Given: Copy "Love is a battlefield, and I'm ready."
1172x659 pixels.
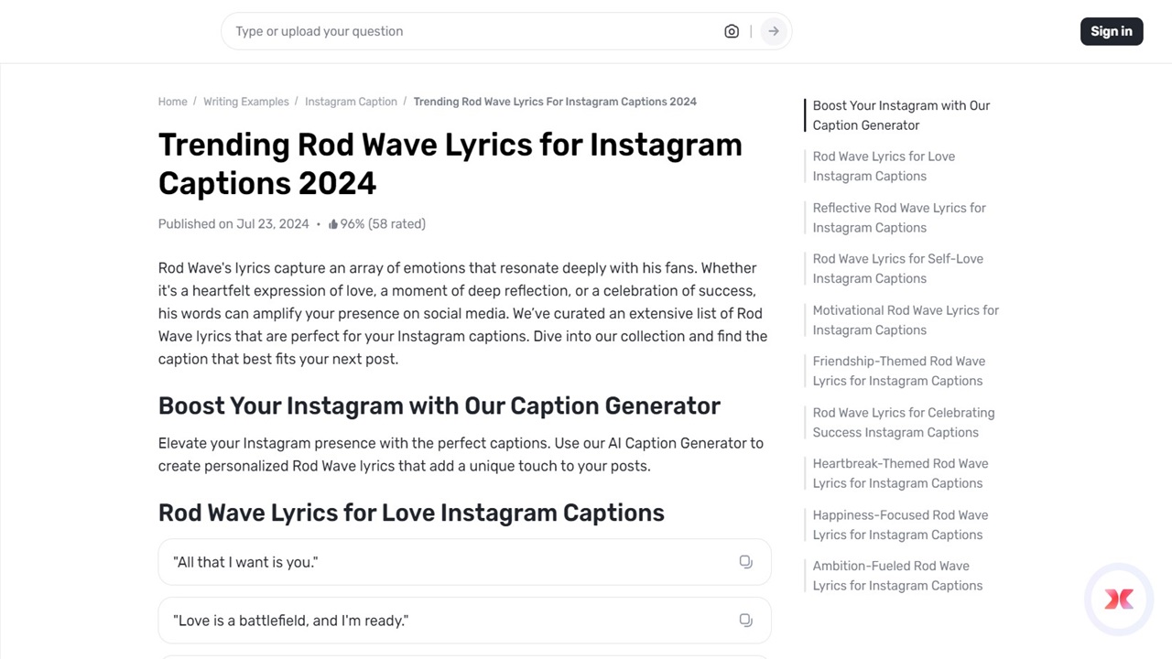Looking at the screenshot, I should pyautogui.click(x=745, y=620).
